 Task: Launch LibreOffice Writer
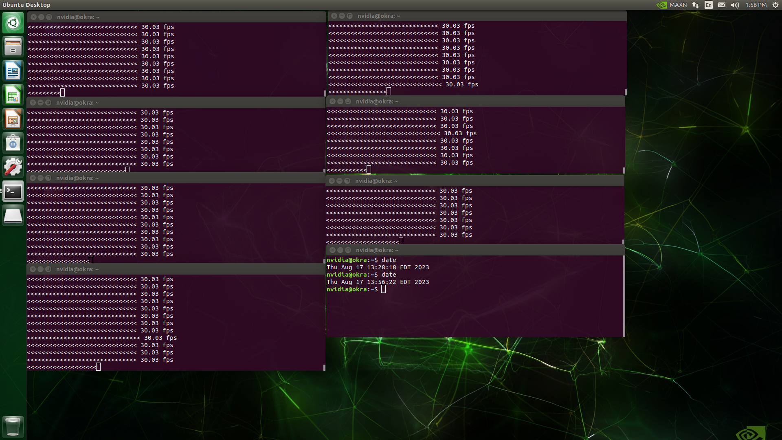click(13, 70)
